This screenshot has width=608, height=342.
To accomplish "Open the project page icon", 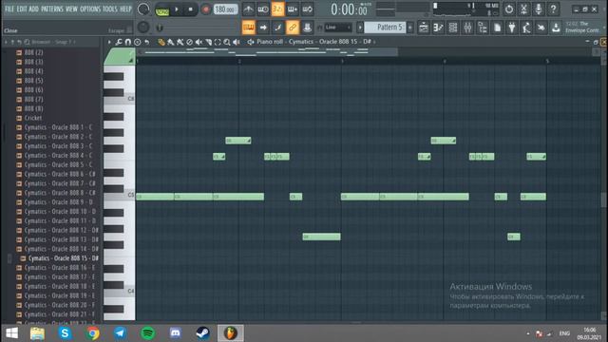I will [x=497, y=28].
